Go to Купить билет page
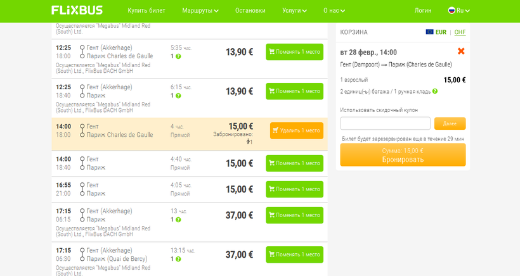The height and width of the screenshot is (276, 520). [146, 11]
